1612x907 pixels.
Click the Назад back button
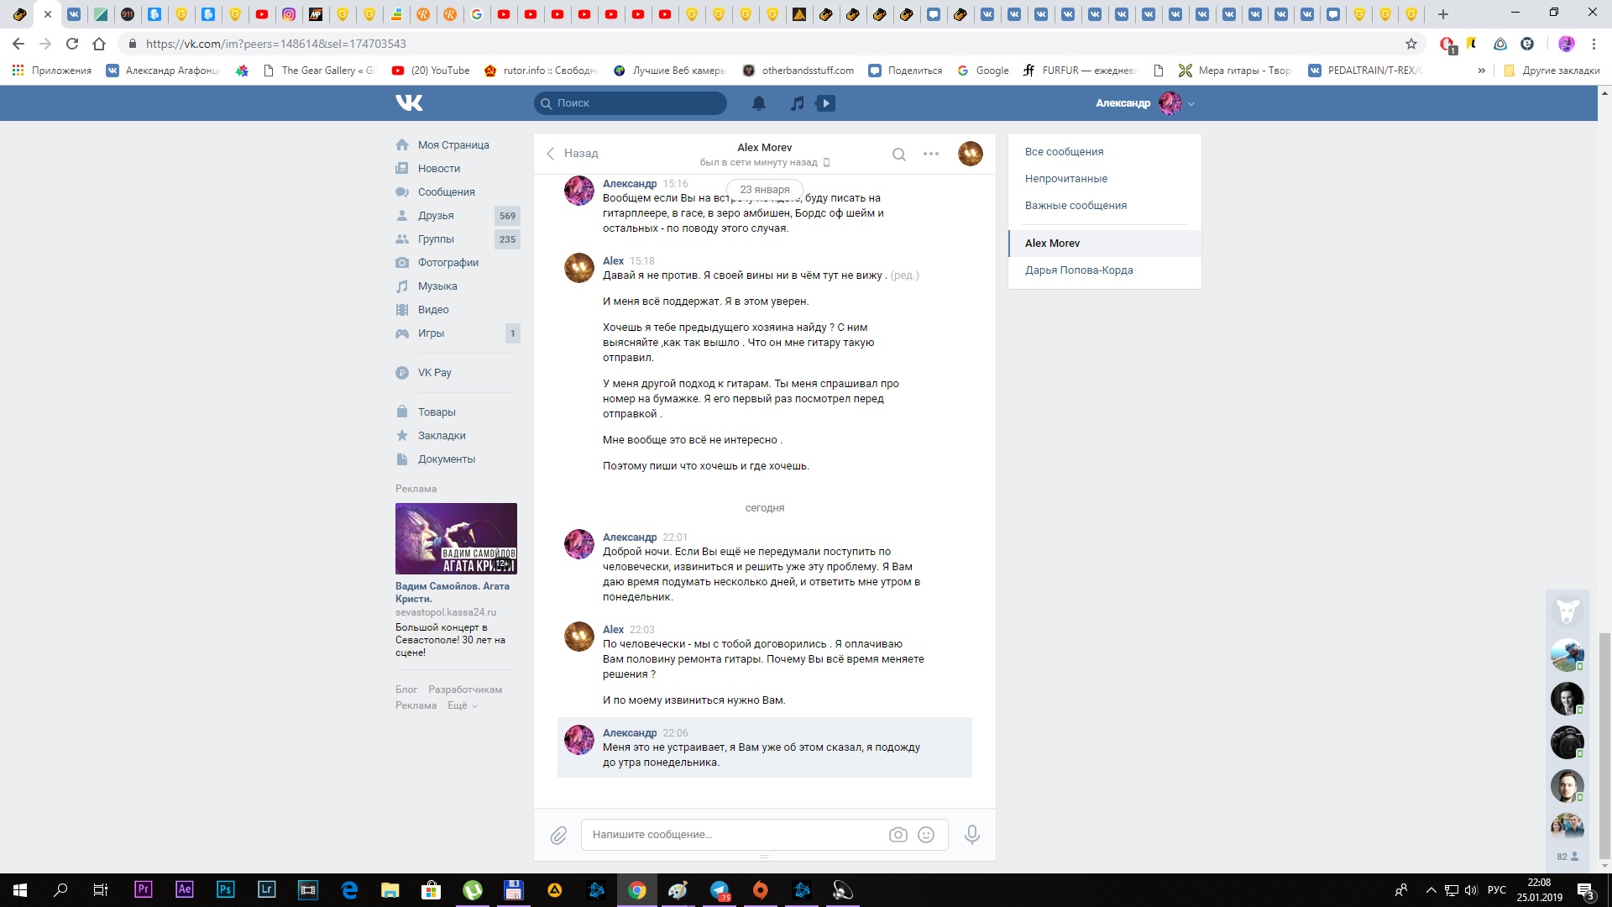pos(573,154)
